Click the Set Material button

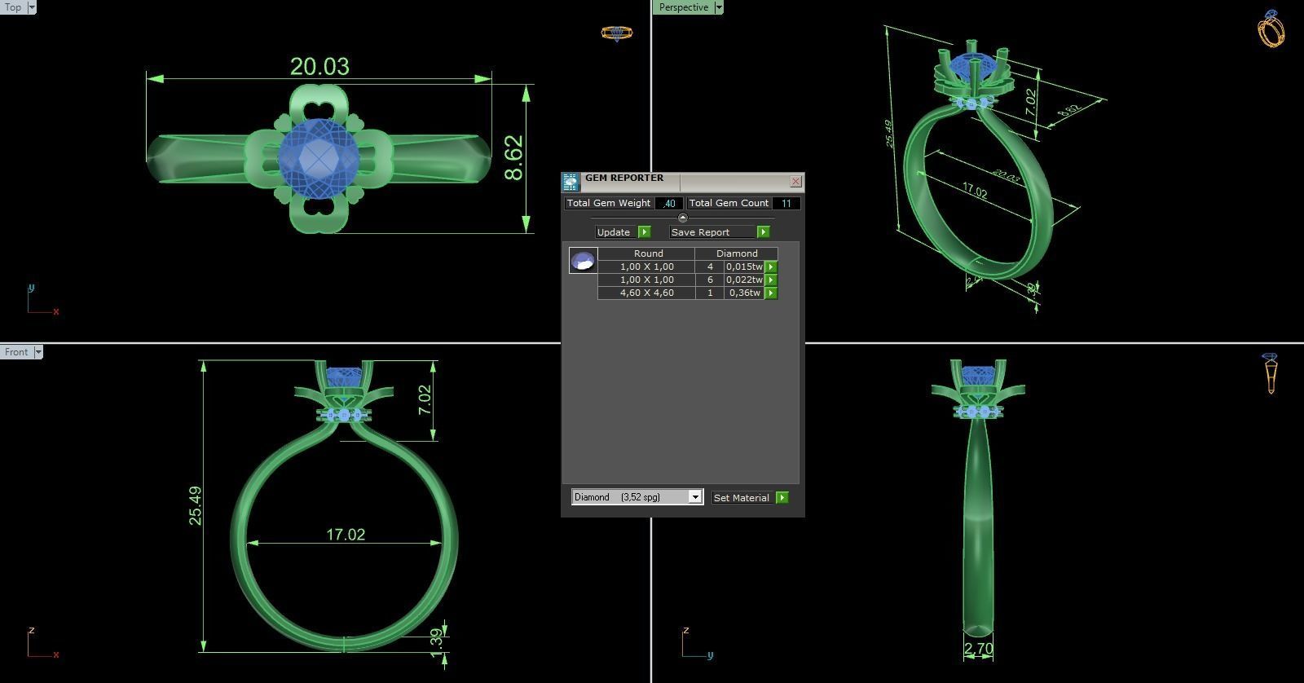pyautogui.click(x=742, y=497)
